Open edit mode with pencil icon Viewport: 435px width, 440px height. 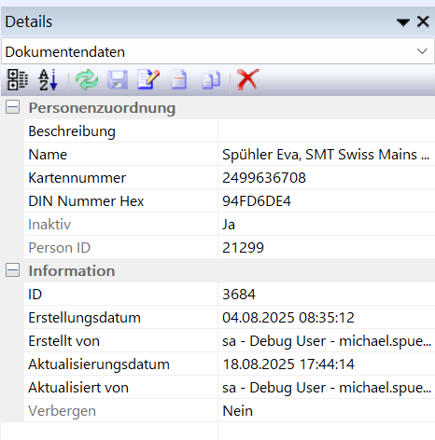[x=148, y=80]
